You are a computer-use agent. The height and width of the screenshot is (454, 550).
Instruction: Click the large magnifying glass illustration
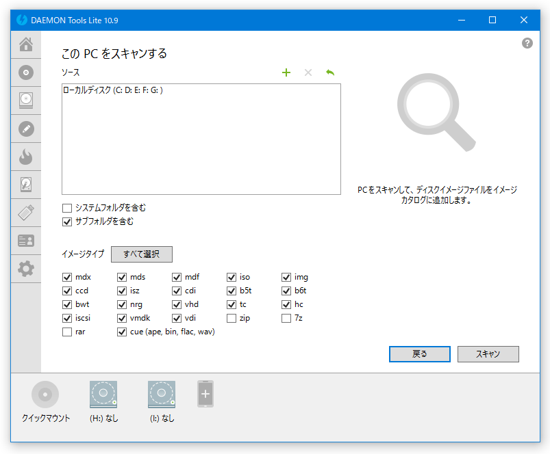436,112
